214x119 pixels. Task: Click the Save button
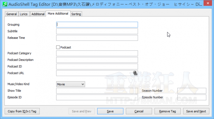110,111
